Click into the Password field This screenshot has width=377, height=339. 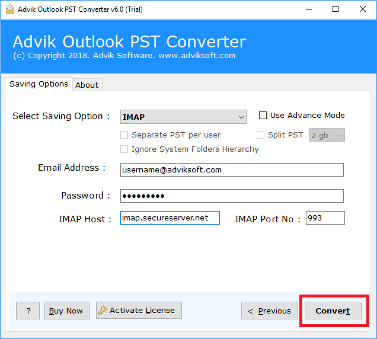232,196
